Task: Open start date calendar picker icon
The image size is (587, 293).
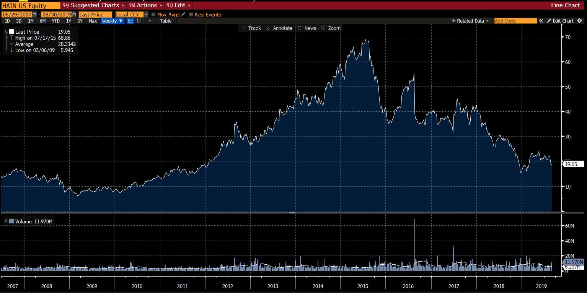Action: [x=34, y=15]
